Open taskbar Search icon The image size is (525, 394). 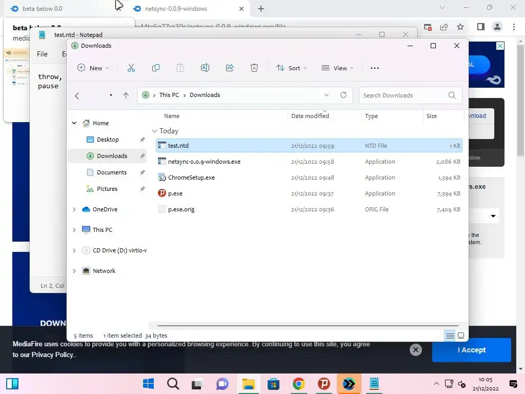click(173, 384)
